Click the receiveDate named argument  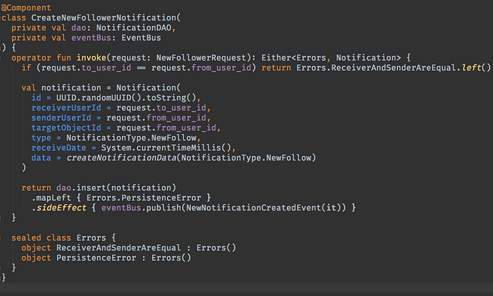[x=58, y=148]
